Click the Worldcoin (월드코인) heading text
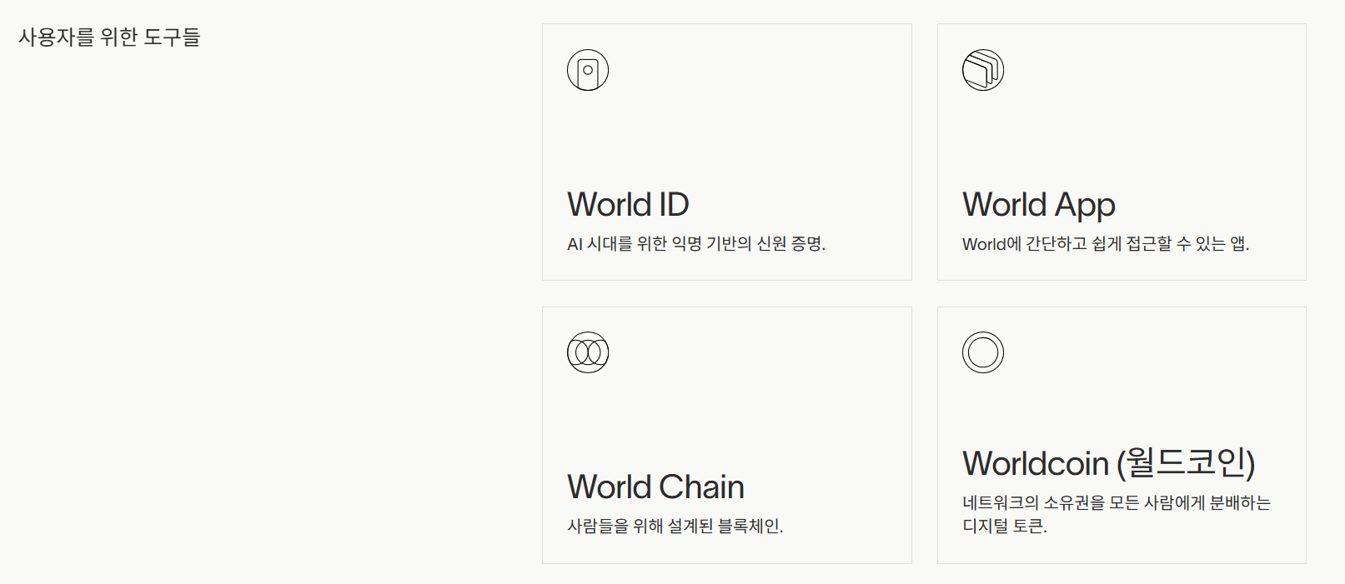1345x584 pixels. pos(1111,463)
